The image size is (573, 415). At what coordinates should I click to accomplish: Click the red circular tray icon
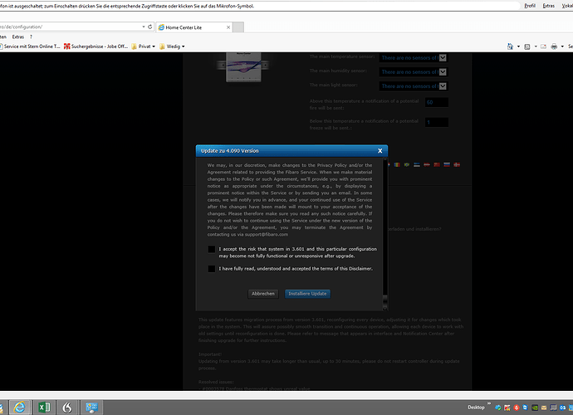(x=517, y=408)
